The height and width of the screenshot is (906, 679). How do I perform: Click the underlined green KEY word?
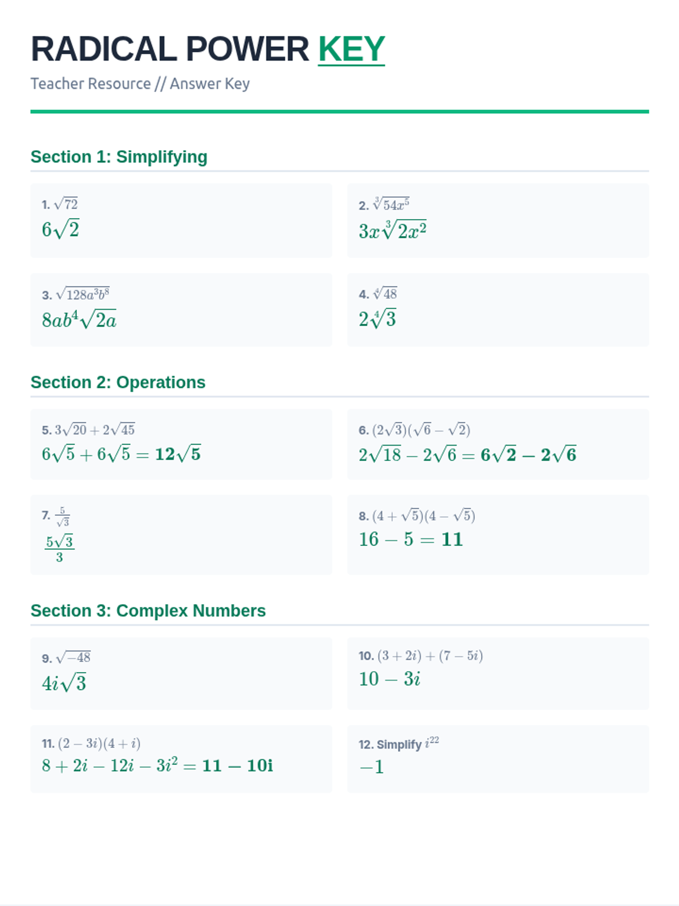pos(351,49)
